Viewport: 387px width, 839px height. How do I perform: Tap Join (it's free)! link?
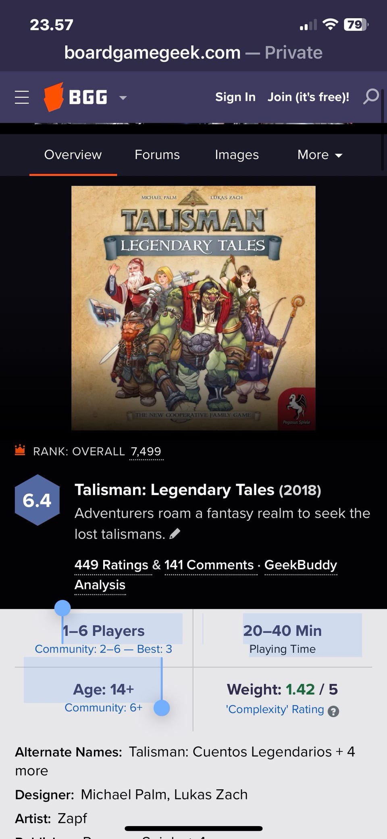tap(308, 97)
